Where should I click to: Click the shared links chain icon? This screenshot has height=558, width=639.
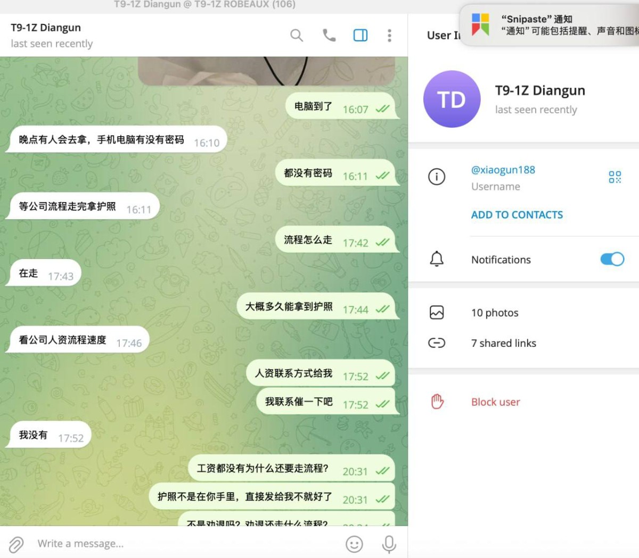(437, 343)
